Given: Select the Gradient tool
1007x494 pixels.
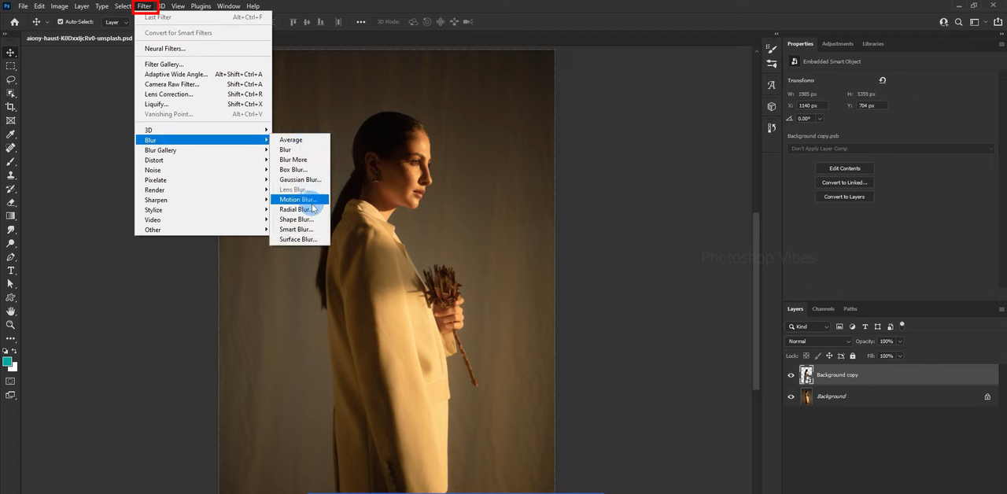Looking at the screenshot, I should tap(10, 216).
